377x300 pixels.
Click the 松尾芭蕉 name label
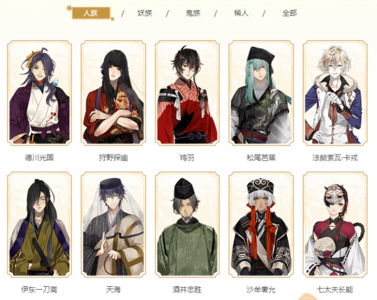(261, 158)
